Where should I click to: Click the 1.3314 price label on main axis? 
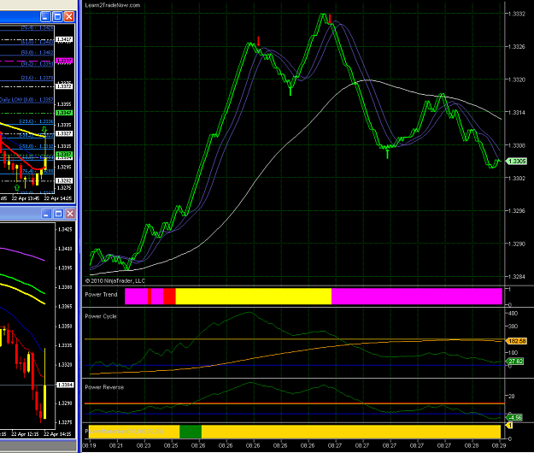coord(517,113)
